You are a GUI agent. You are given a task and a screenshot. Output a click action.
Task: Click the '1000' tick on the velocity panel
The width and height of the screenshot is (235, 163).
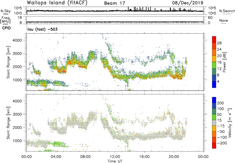(x=17, y=141)
